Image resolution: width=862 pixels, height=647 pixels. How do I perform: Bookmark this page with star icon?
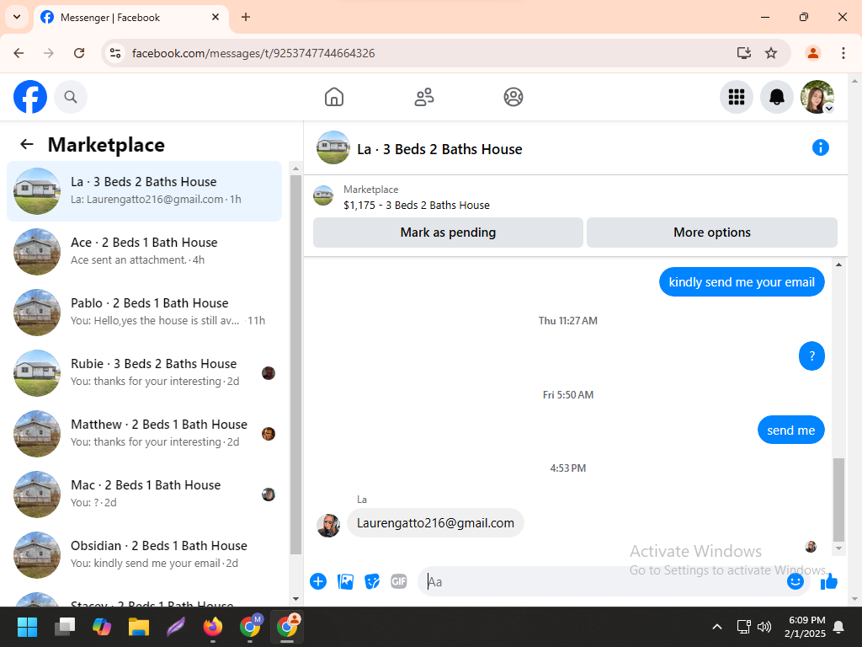point(771,53)
